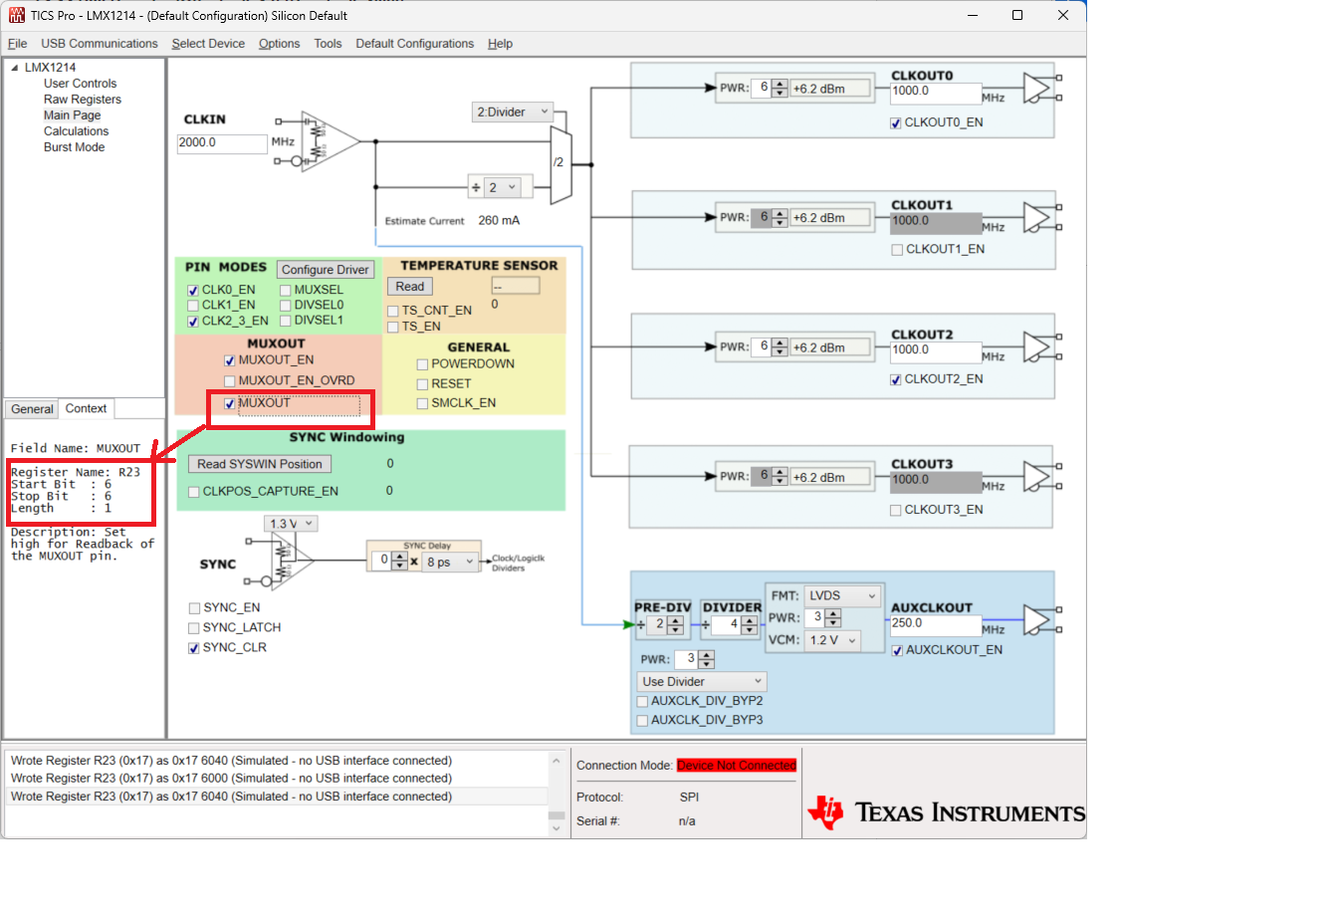Click the CLKIN frequency input field
This screenshot has height=917, width=1340.
click(222, 142)
